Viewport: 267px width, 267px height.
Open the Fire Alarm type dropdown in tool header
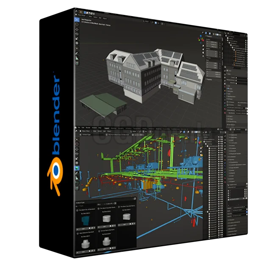click(118, 135)
